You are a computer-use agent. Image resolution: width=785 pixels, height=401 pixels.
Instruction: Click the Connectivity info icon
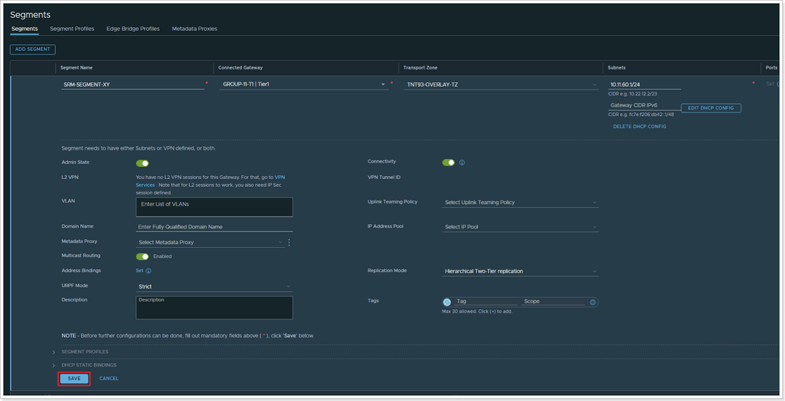point(462,163)
